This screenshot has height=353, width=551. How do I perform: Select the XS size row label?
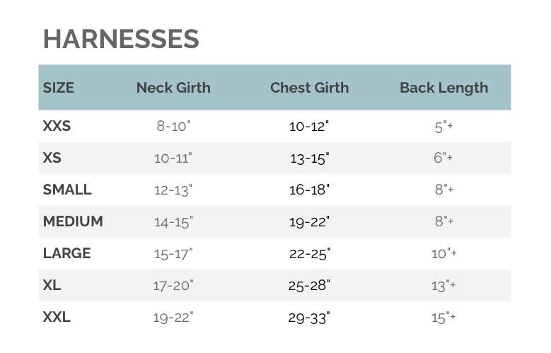[52, 158]
